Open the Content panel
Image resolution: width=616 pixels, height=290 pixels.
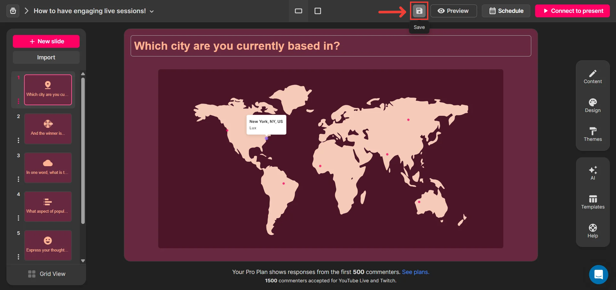point(593,77)
